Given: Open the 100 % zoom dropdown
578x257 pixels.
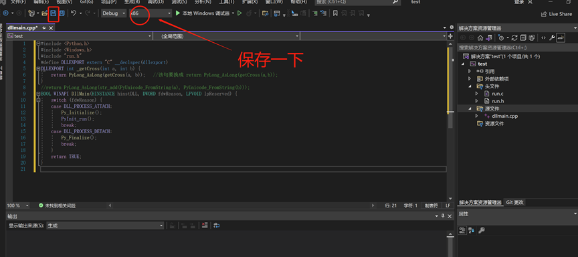Looking at the screenshot, I should (19, 205).
